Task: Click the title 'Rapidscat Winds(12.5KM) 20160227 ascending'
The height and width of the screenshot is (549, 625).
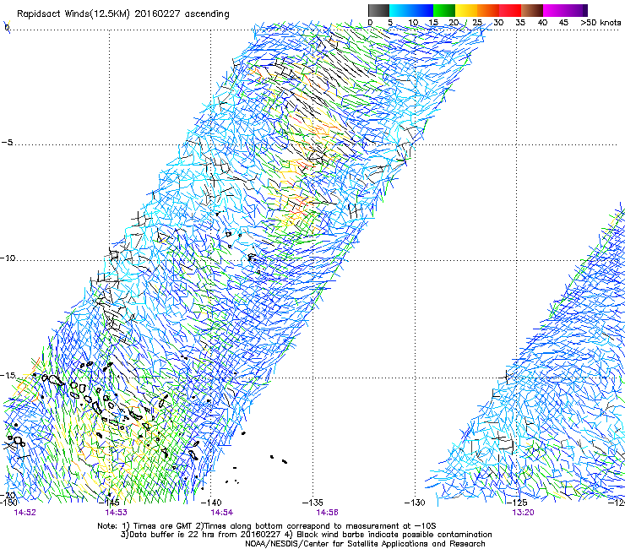Action: 123,14
